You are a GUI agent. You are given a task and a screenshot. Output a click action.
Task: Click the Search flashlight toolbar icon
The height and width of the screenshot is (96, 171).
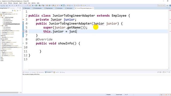(57, 5)
